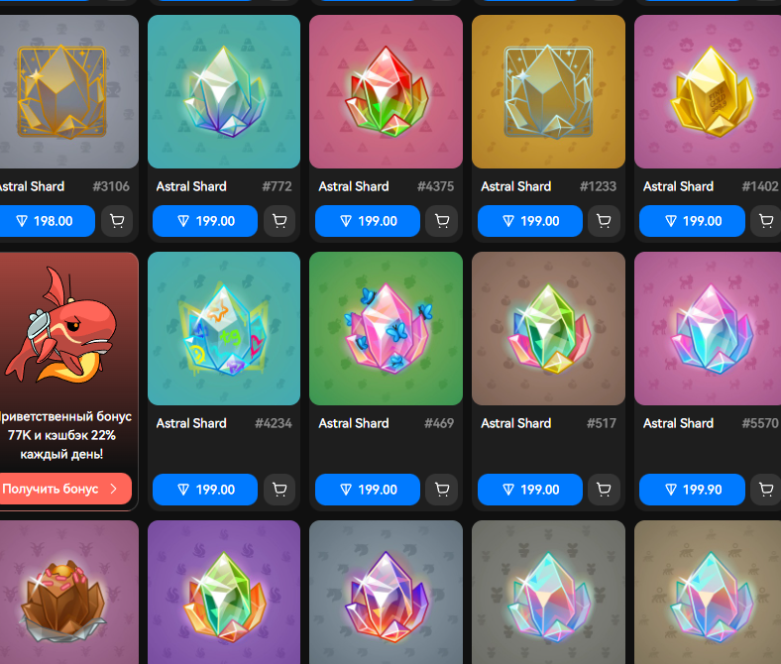Add Astral Shard #469 to cart
Viewport: 781px width, 664px height.
(442, 490)
